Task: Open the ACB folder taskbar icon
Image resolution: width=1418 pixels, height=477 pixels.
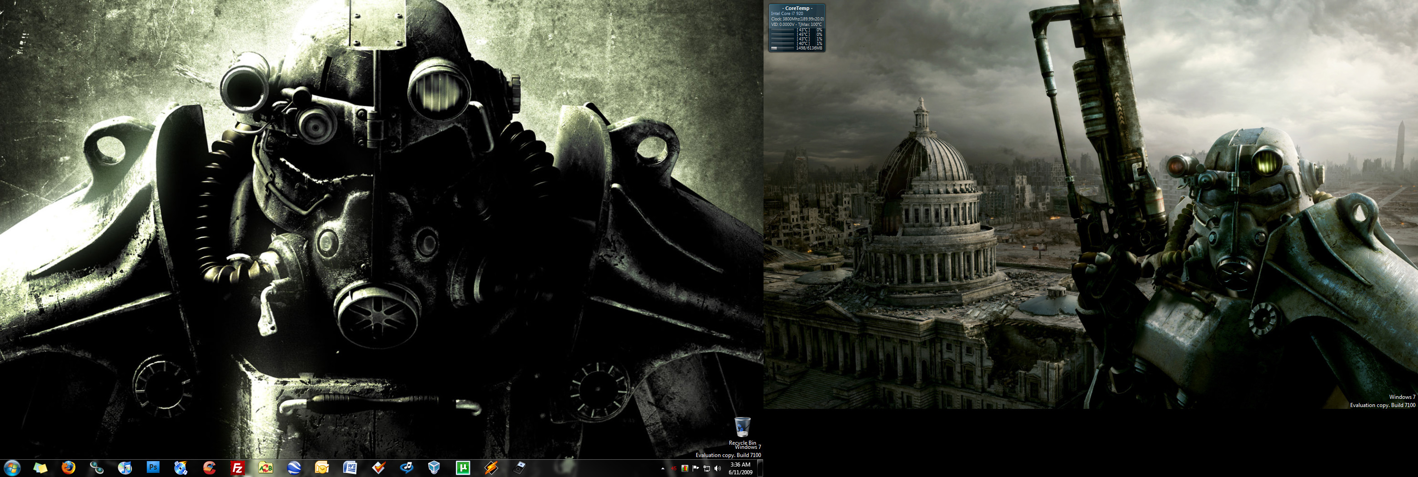Action: (266, 467)
